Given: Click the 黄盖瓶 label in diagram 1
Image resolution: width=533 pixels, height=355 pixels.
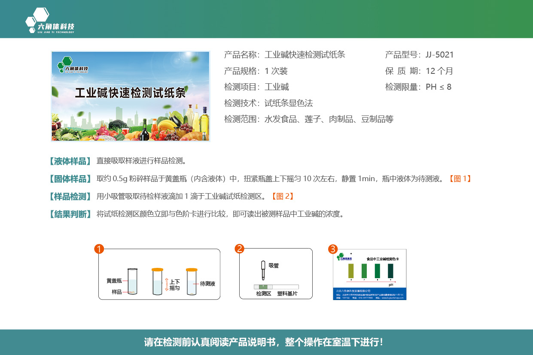Looking at the screenshot, I should (114, 281).
